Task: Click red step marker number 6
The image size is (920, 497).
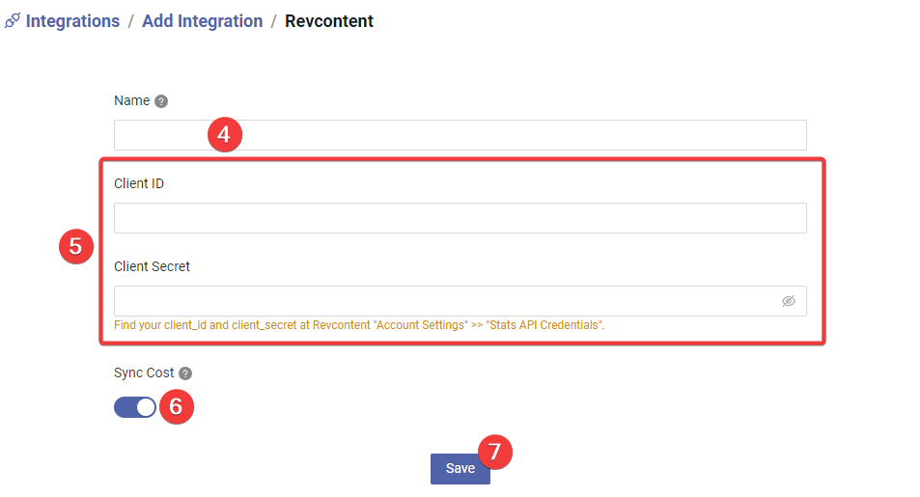Action: click(x=177, y=406)
